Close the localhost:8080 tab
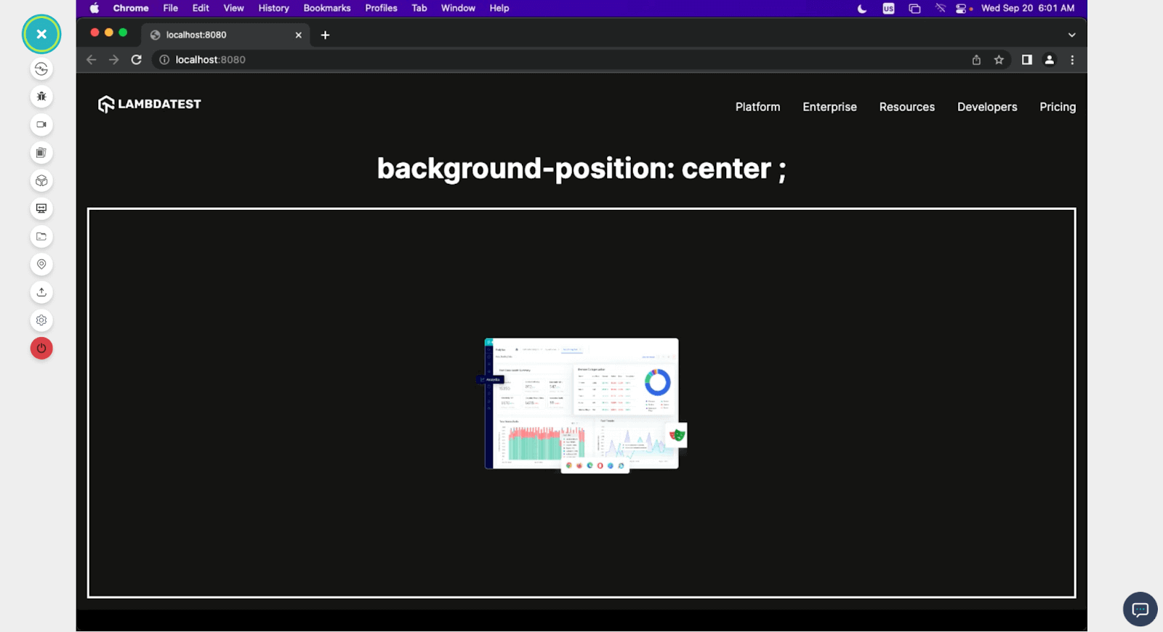This screenshot has height=632, width=1163. point(298,35)
